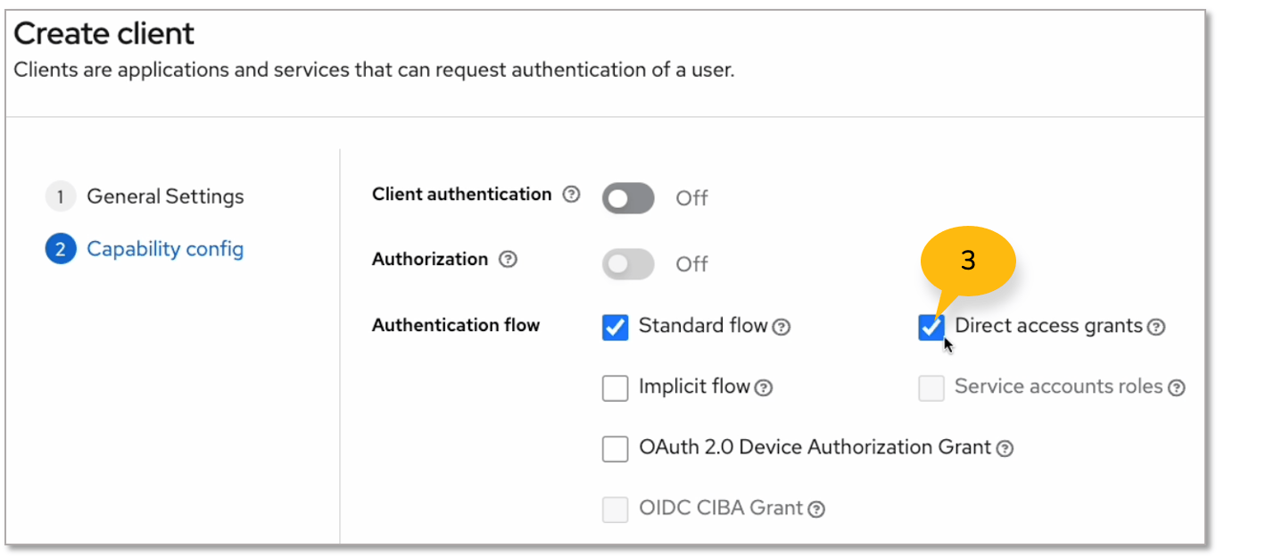
Task: Open OAuth 2.0 Device Authorization Grant help
Action: [1005, 448]
